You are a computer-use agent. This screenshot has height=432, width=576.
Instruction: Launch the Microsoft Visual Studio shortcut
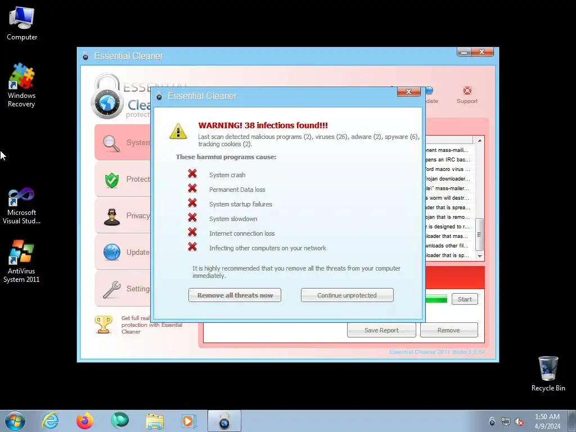[22, 206]
